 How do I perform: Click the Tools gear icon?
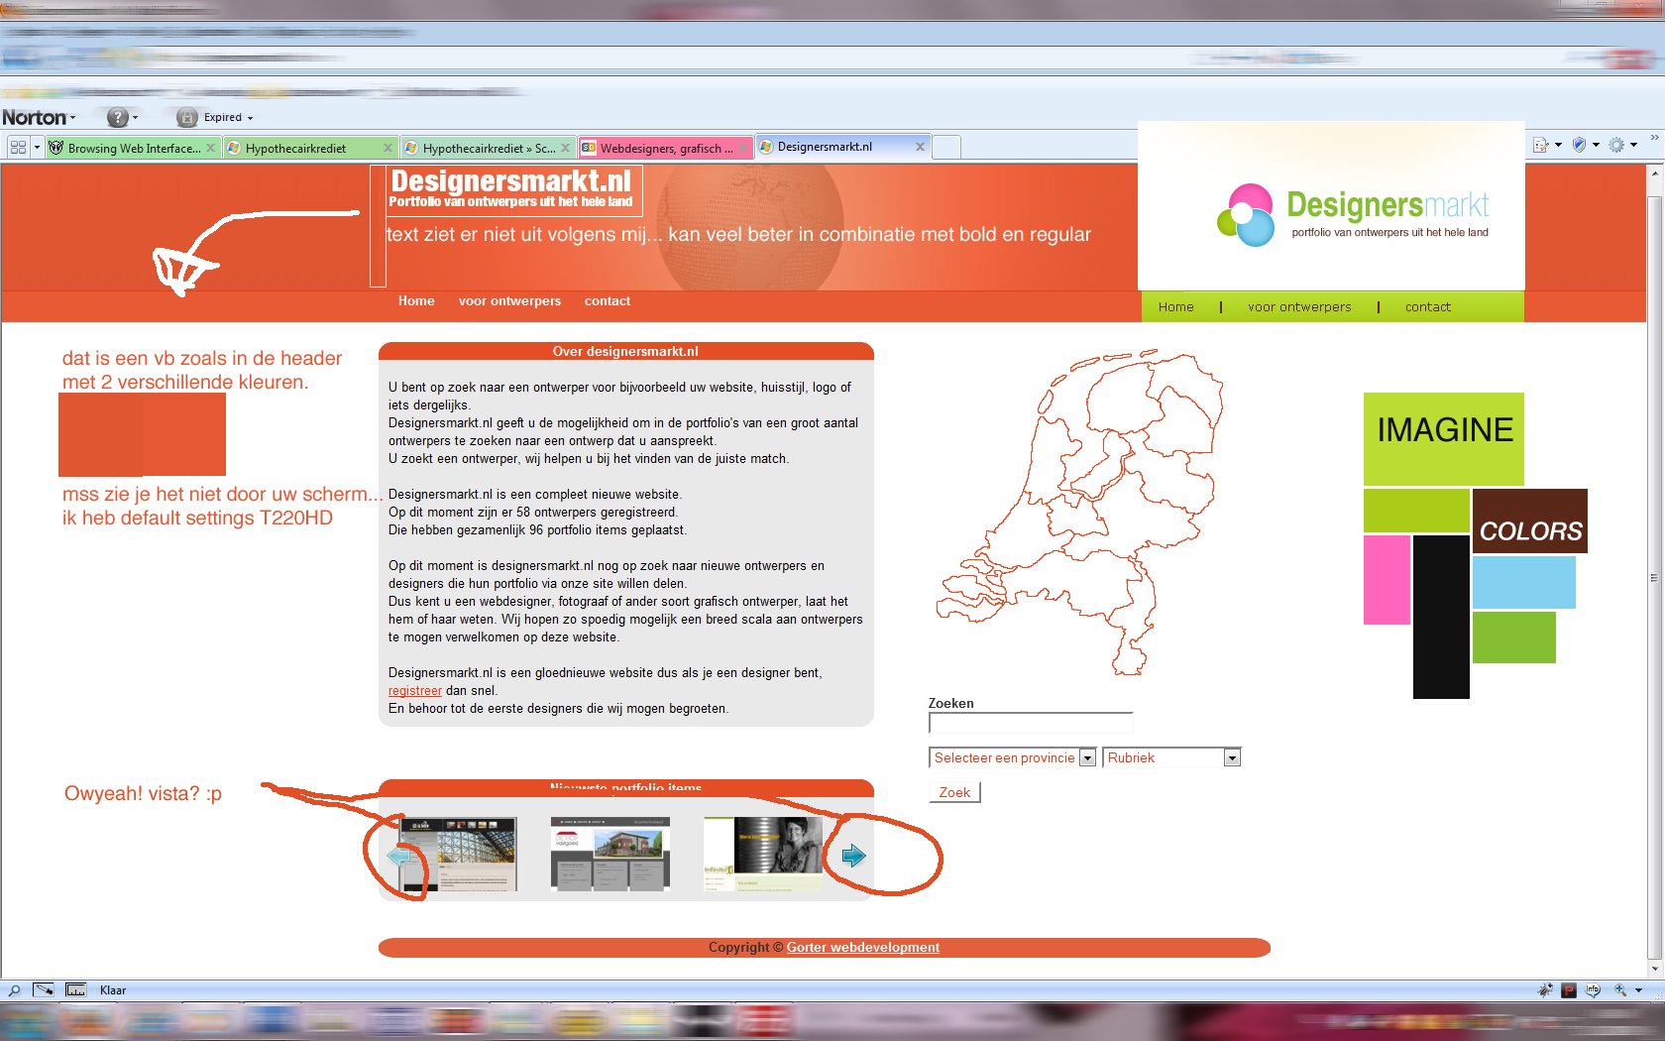(1616, 145)
